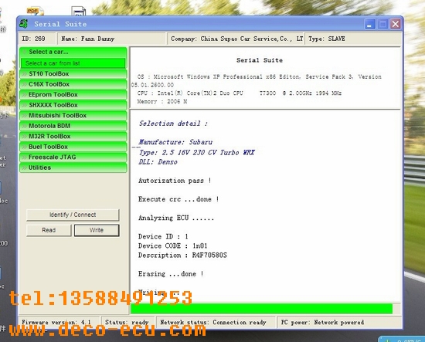Expand the C16X ToolBox section
Screen dimensions: 425x342
73,84
